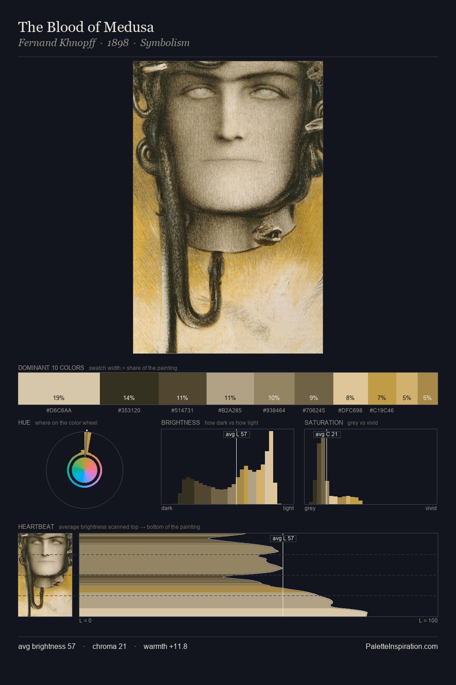
Task: Open the main Medusa painting image
Action: 228,207
